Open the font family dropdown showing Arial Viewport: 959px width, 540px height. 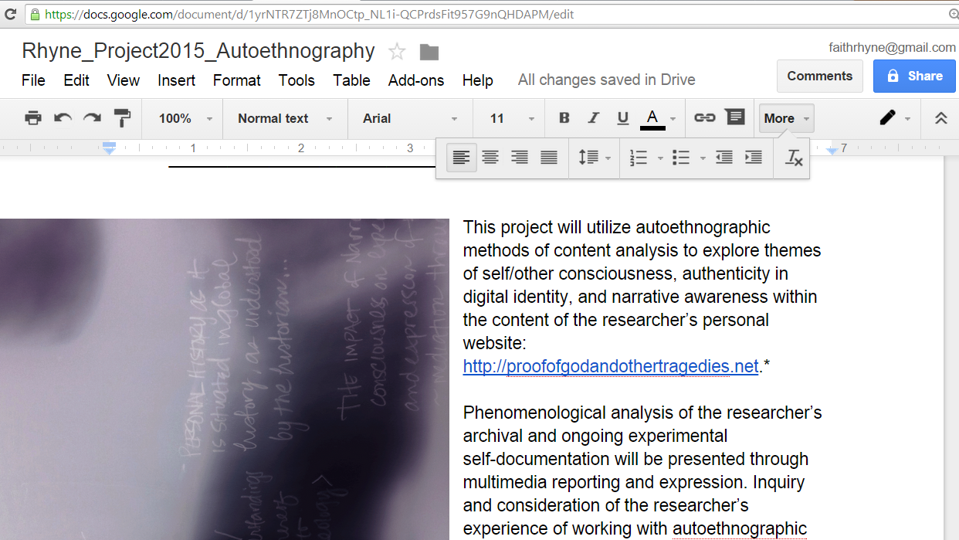pos(409,118)
